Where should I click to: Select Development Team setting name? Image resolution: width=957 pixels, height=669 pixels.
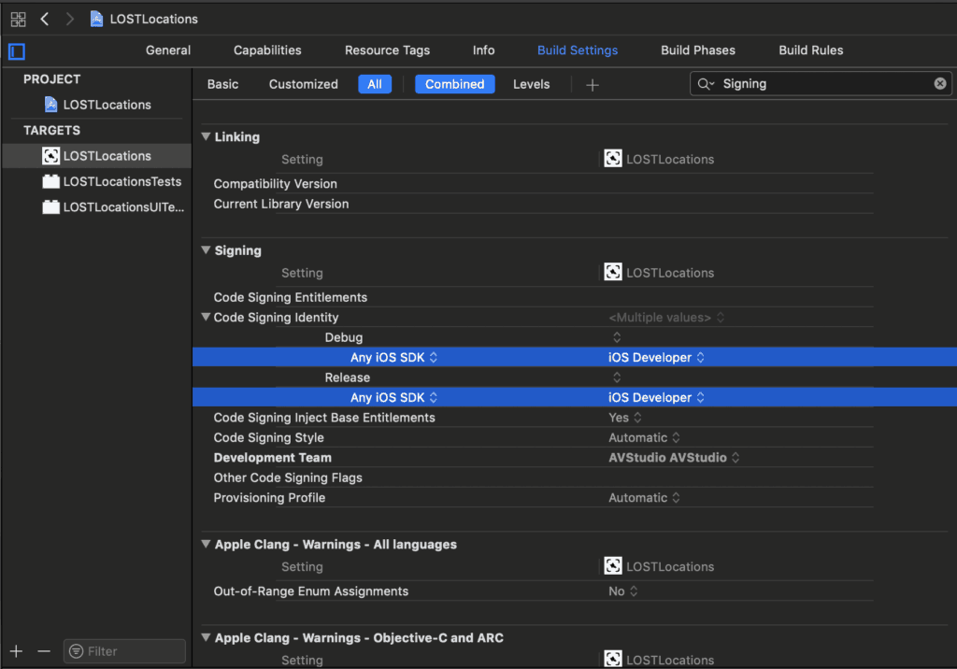click(272, 458)
